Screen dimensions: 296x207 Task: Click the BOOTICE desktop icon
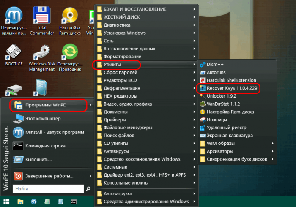click(x=14, y=55)
